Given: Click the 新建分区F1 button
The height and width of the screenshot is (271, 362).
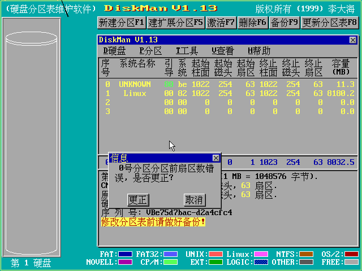Looking at the screenshot, I should click(122, 23).
